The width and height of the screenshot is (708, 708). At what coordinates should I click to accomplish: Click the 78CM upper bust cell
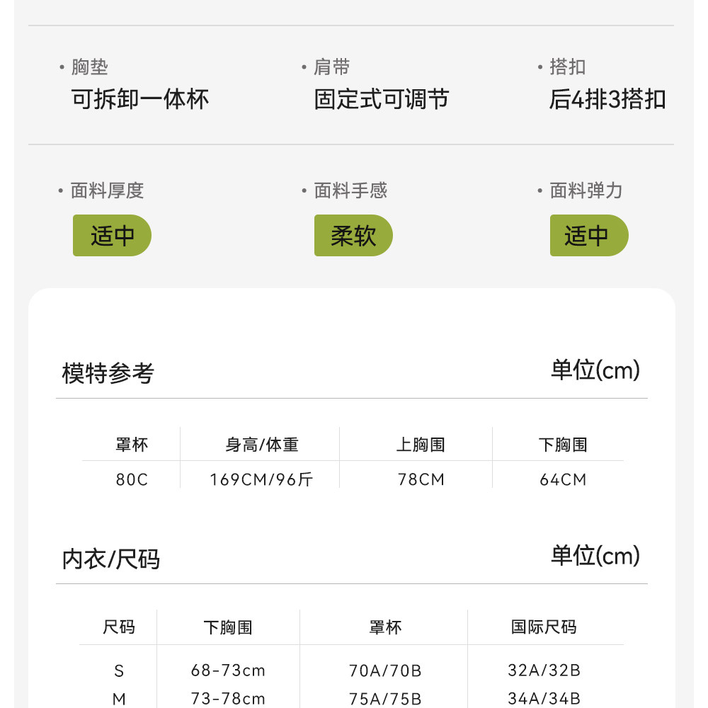point(421,479)
